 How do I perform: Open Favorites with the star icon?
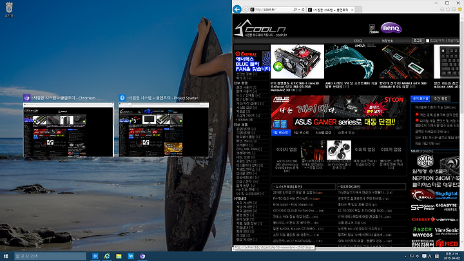[x=448, y=10]
